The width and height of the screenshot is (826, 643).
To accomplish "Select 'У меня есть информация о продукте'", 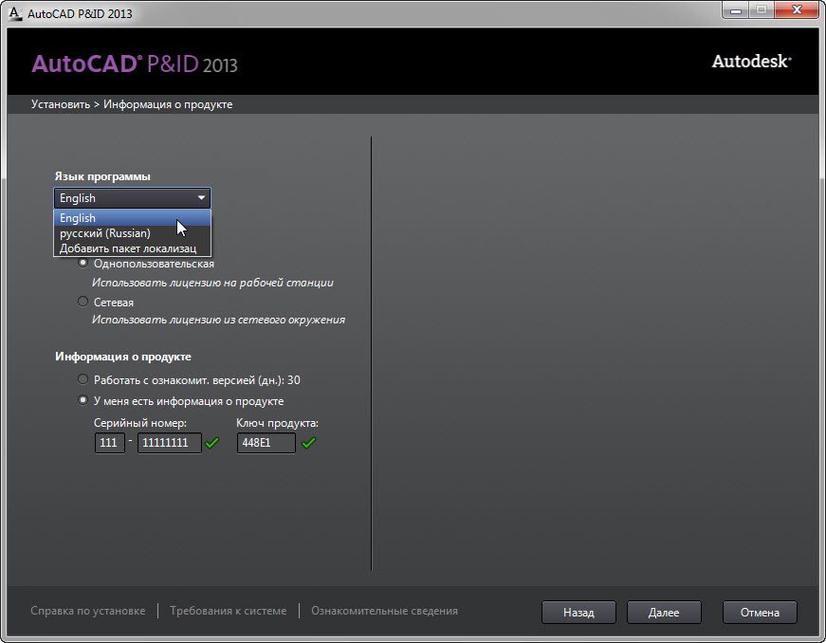I will coord(83,399).
